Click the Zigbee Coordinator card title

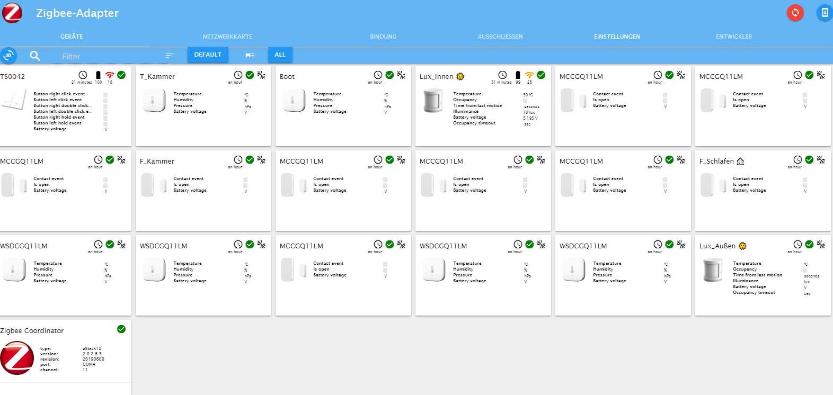(32, 330)
